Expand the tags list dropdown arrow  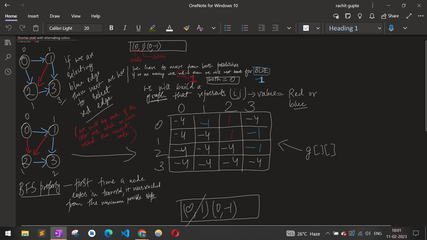(318, 28)
